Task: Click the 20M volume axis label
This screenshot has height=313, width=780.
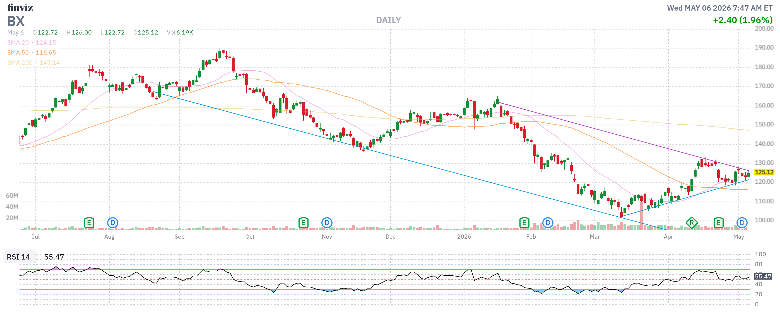Action: click(x=12, y=218)
